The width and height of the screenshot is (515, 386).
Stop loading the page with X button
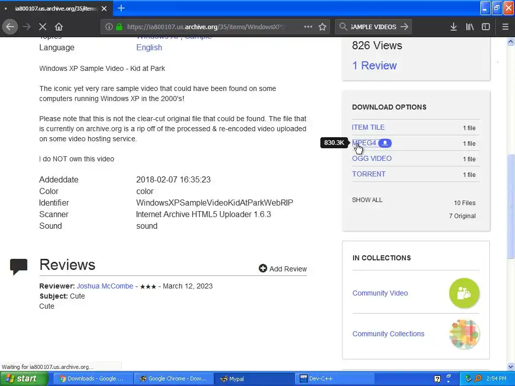(x=43, y=27)
